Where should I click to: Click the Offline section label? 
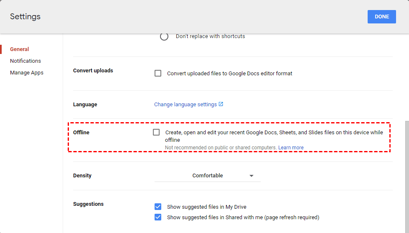click(81, 133)
